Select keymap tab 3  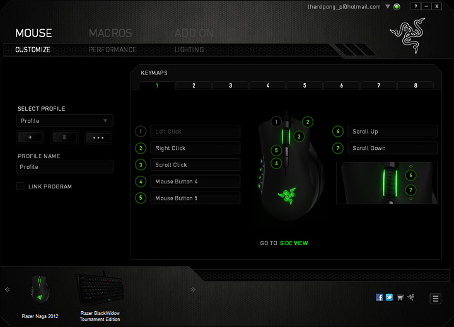pos(231,85)
